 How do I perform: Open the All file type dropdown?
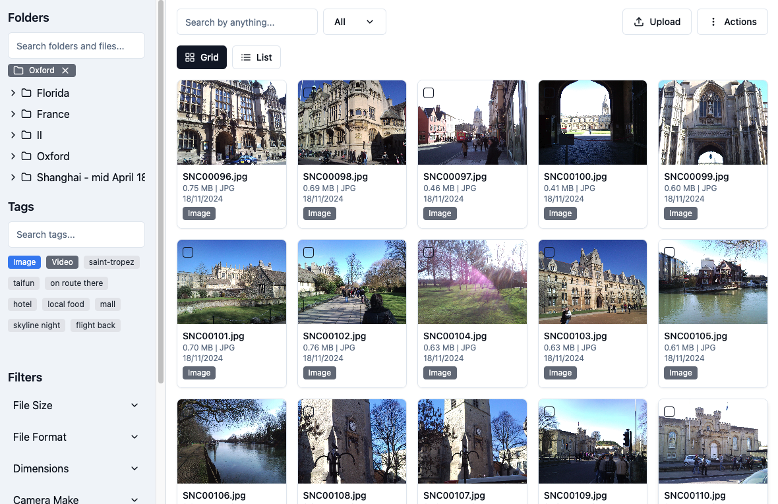(x=354, y=21)
